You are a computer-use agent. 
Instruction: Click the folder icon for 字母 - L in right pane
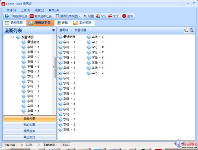pyautogui.click(x=60, y=99)
